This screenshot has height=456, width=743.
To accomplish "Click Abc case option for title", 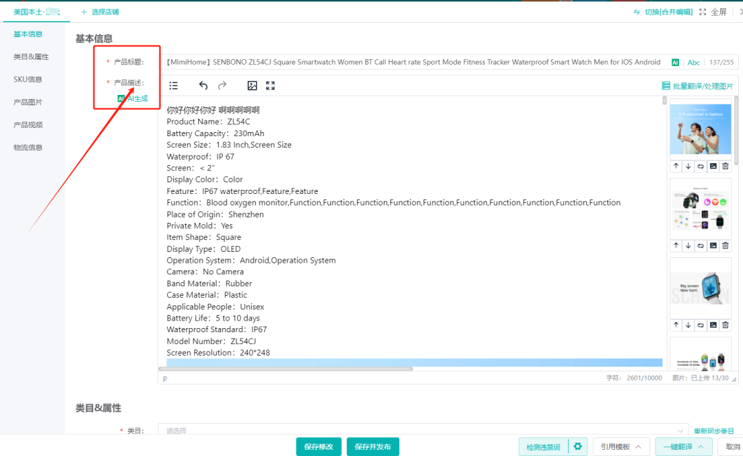I will coord(693,62).
